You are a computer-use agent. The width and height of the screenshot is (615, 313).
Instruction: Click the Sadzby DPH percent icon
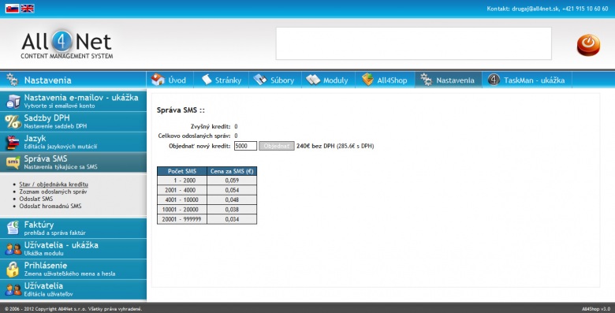tap(13, 121)
